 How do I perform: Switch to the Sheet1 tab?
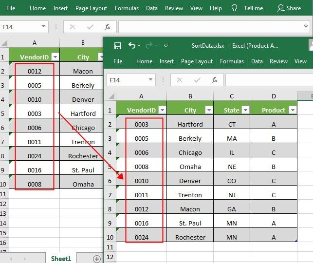(x=61, y=259)
